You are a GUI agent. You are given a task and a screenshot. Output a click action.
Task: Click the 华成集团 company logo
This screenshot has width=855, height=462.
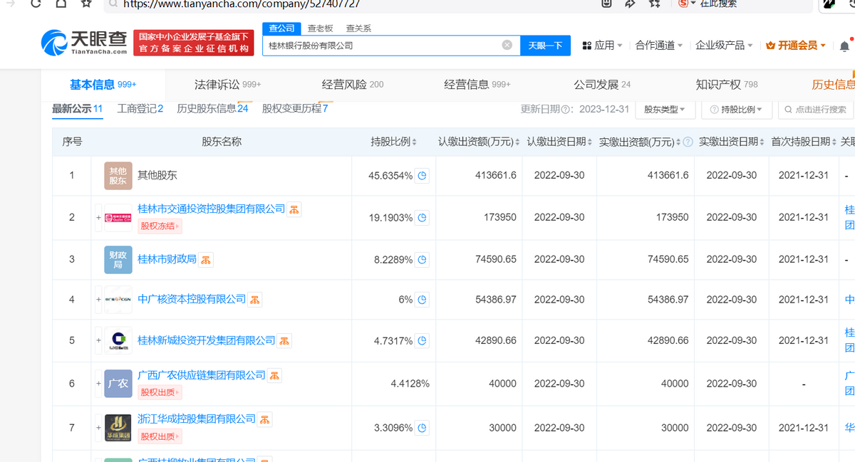pos(118,428)
